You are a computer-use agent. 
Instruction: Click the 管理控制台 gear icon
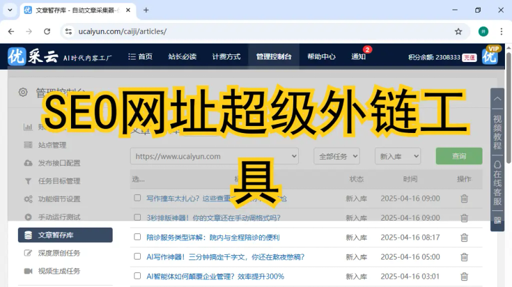23,92
